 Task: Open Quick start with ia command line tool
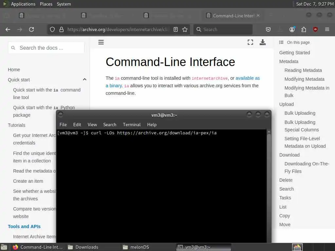coord(47,93)
